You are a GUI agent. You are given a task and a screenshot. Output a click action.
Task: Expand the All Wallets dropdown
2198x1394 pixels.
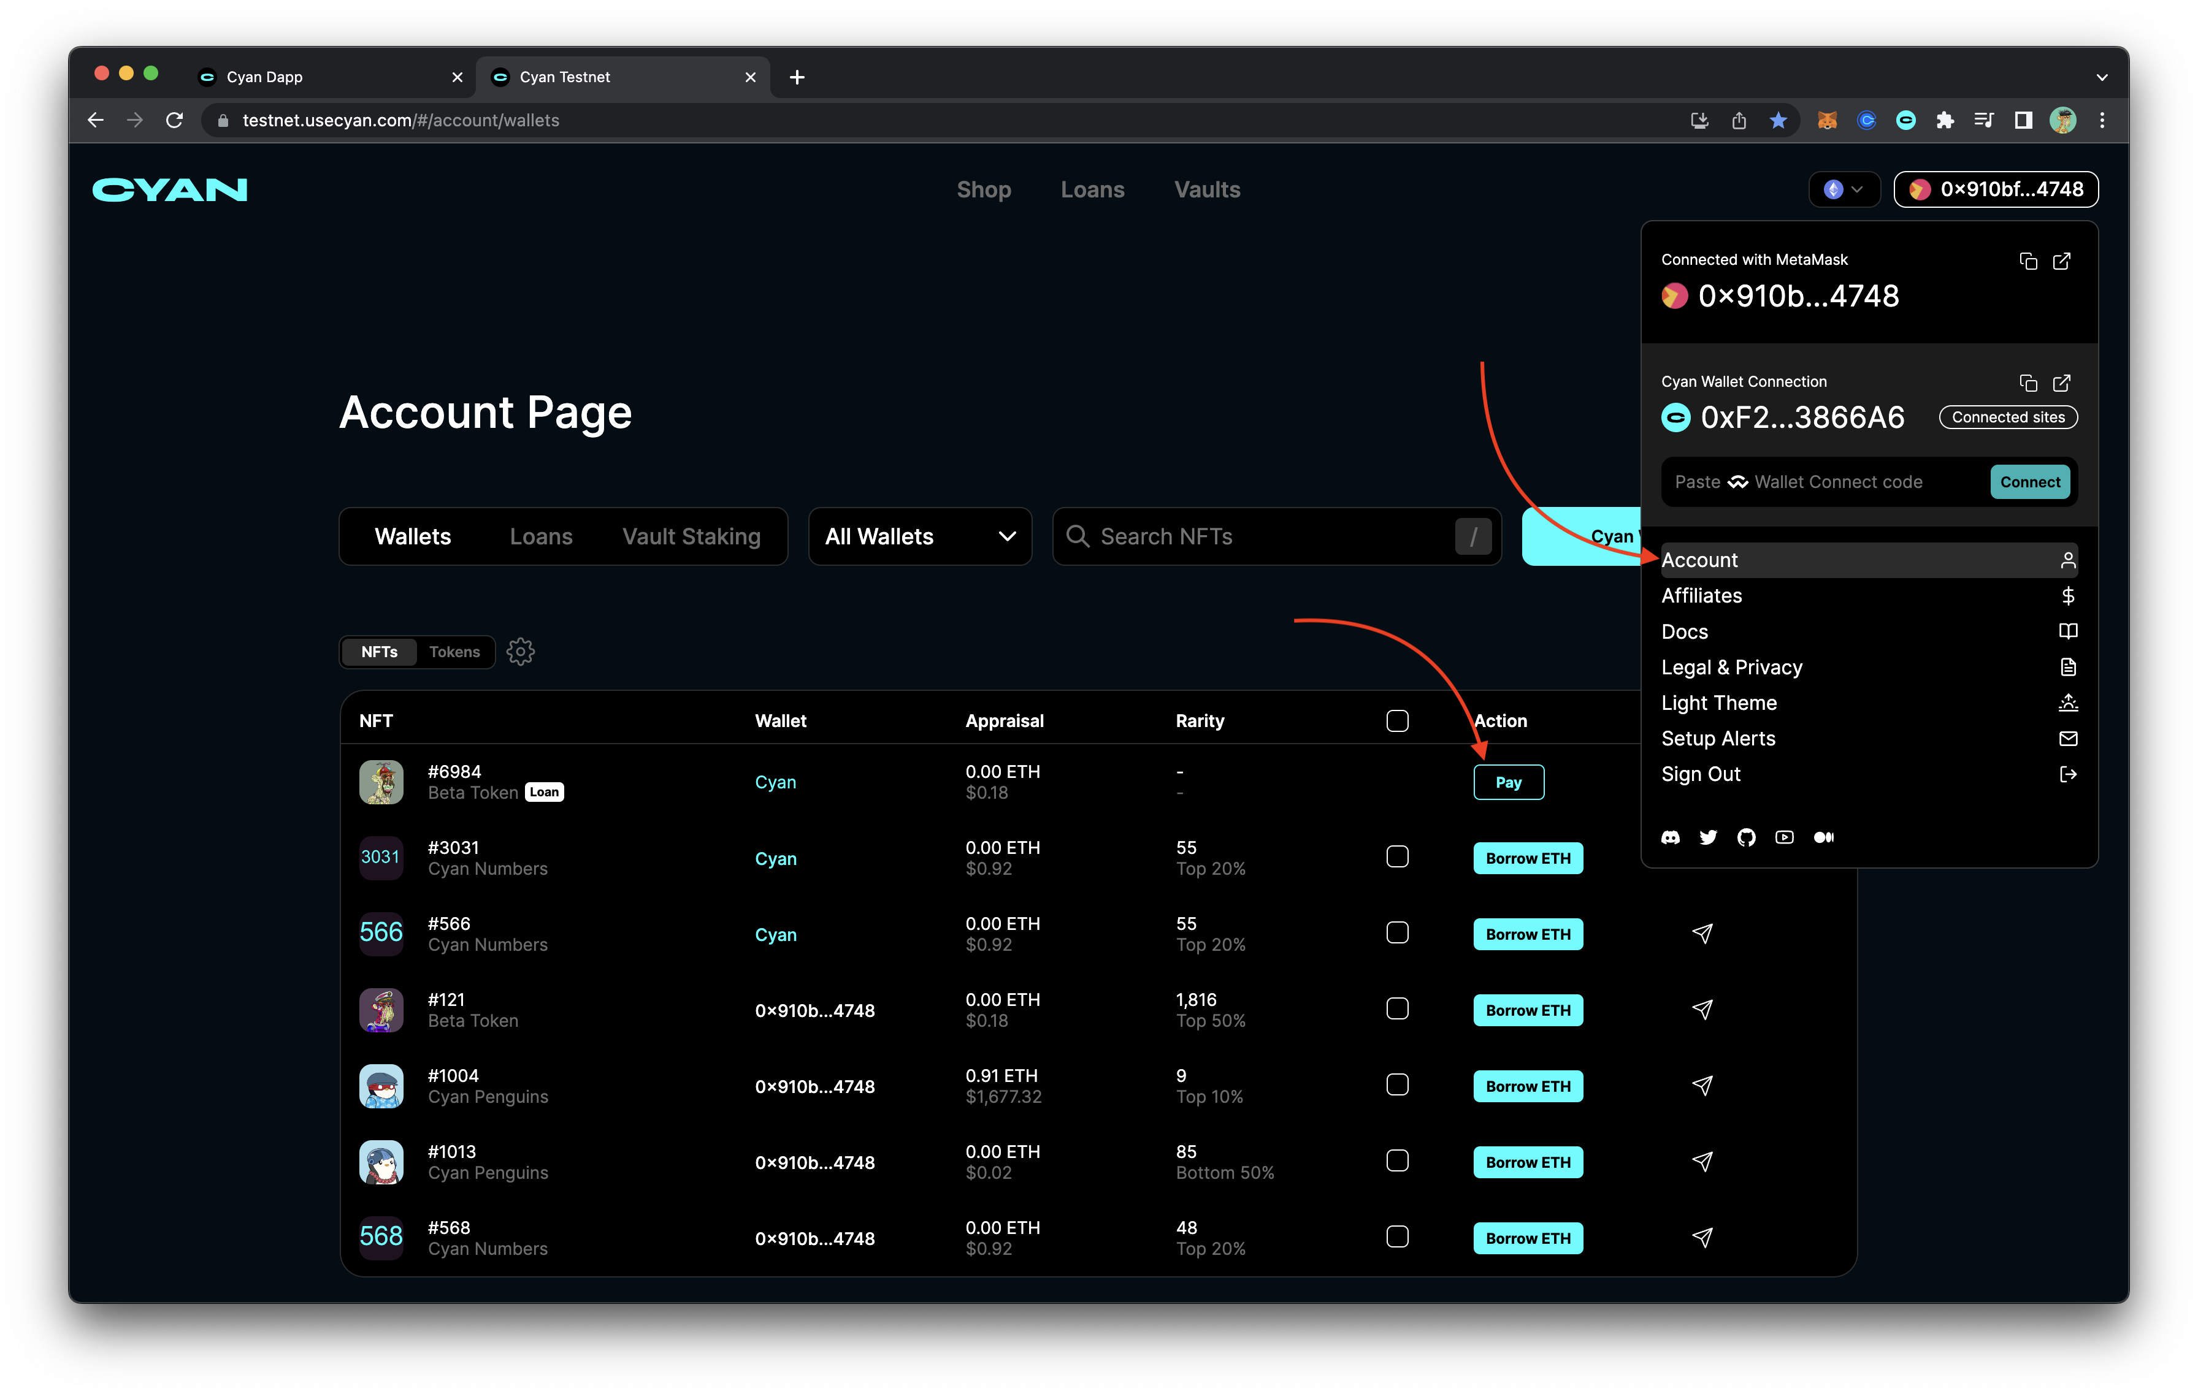point(919,536)
